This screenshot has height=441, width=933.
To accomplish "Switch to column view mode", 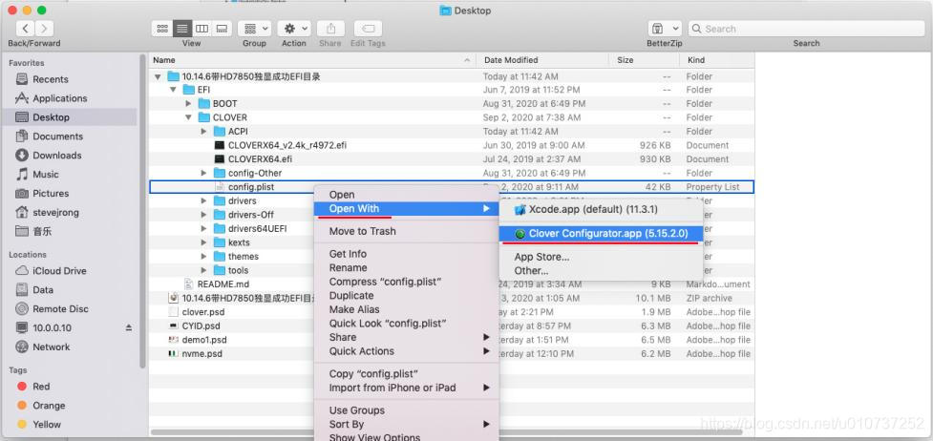I will tap(202, 28).
